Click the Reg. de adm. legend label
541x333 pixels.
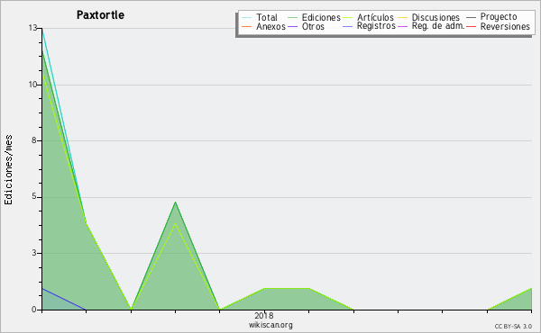point(438,26)
